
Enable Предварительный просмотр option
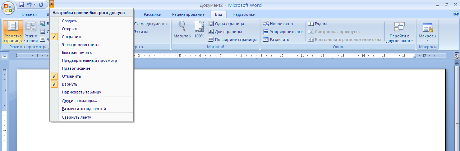92,60
